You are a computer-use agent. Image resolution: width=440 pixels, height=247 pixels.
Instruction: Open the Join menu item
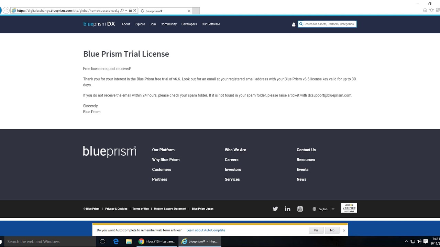(x=153, y=24)
